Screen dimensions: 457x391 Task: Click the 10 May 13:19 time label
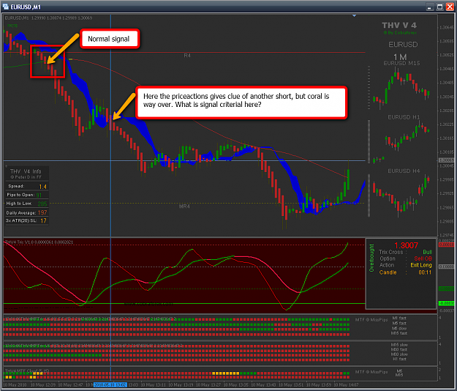coord(181,385)
